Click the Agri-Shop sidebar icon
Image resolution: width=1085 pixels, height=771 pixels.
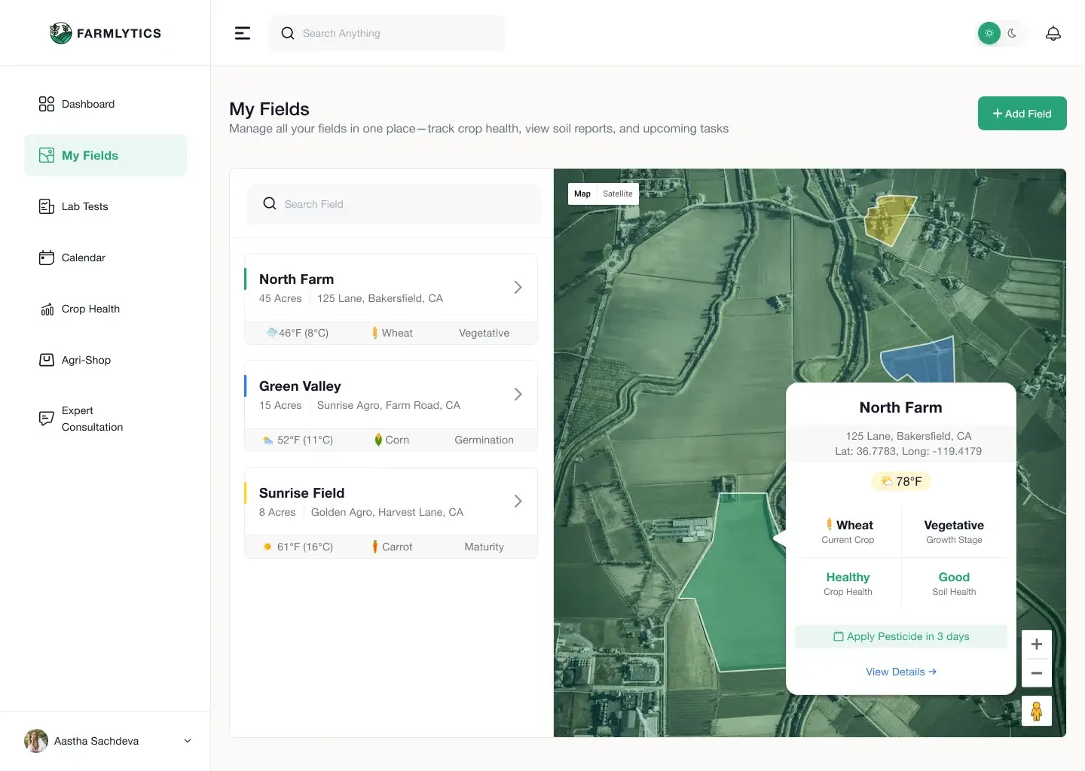click(47, 360)
